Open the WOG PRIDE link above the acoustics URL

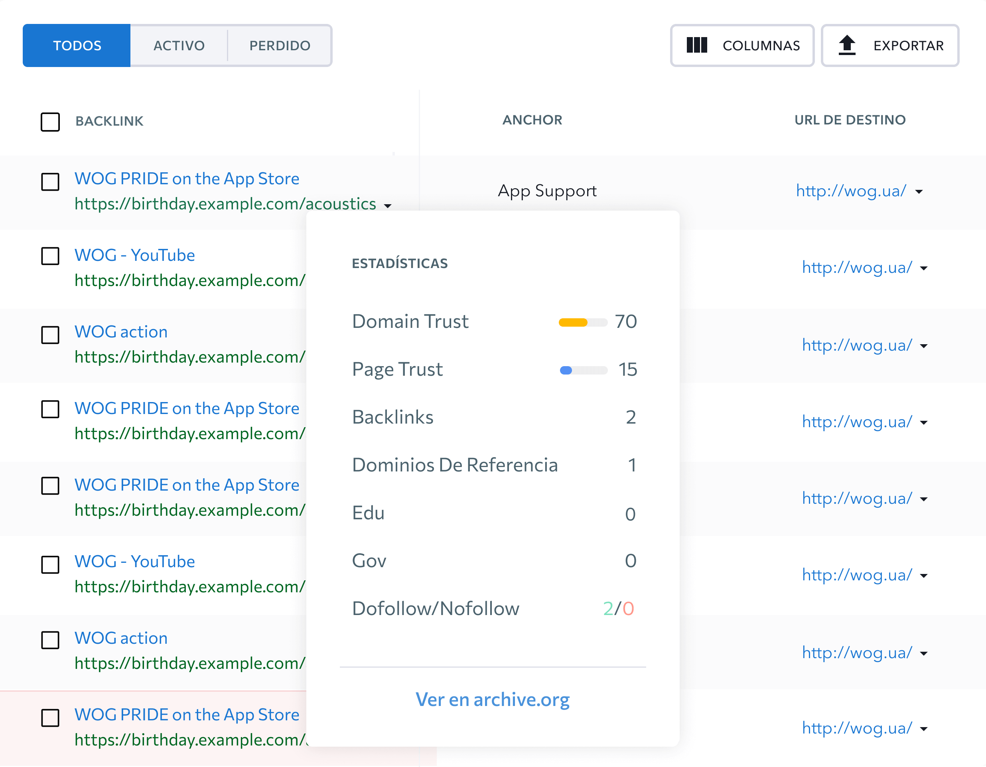click(x=187, y=179)
